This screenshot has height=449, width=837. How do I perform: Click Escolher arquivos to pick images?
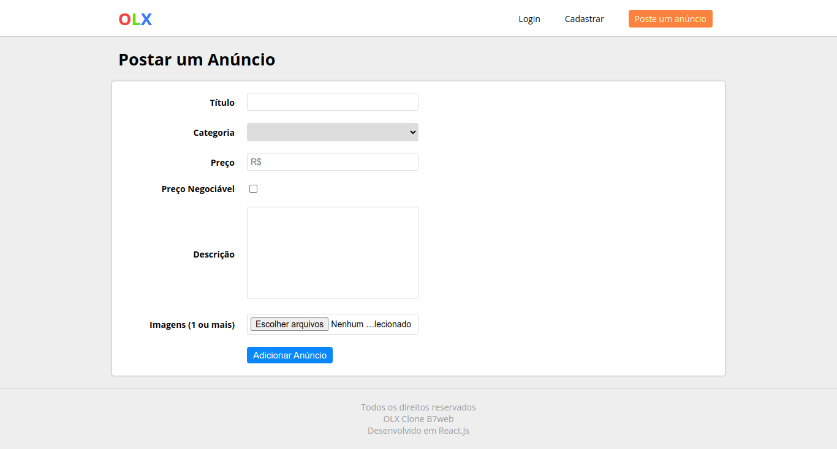click(289, 324)
